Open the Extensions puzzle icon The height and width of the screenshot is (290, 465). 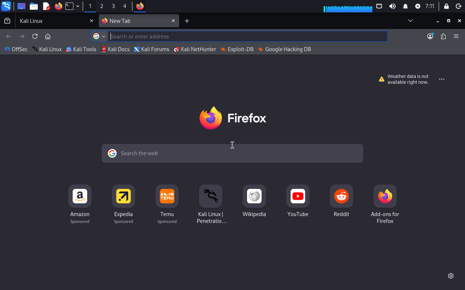tap(443, 36)
